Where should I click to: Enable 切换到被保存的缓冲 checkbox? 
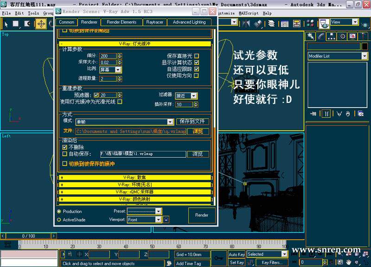(x=64, y=164)
